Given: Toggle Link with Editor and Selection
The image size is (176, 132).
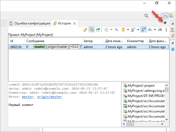Looking at the screenshot, I should (92, 30).
